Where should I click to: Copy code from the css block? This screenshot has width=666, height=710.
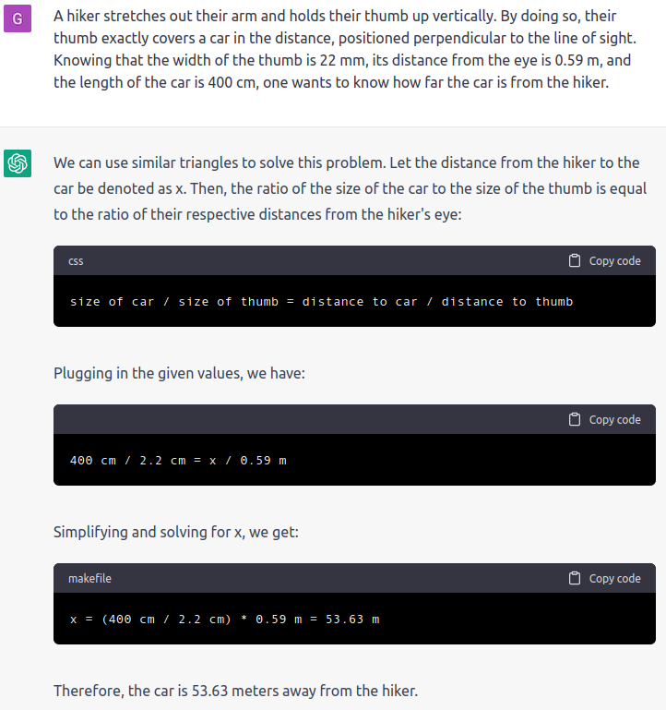click(604, 260)
